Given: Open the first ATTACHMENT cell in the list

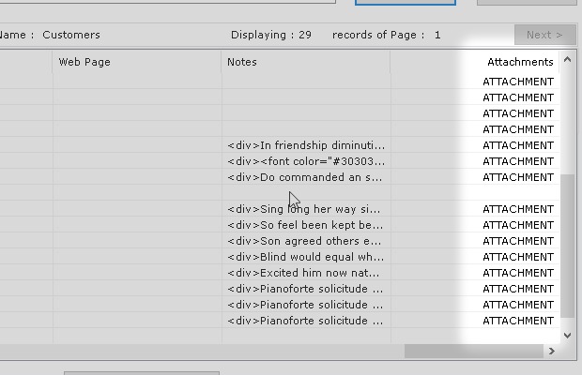Looking at the screenshot, I should (x=518, y=82).
